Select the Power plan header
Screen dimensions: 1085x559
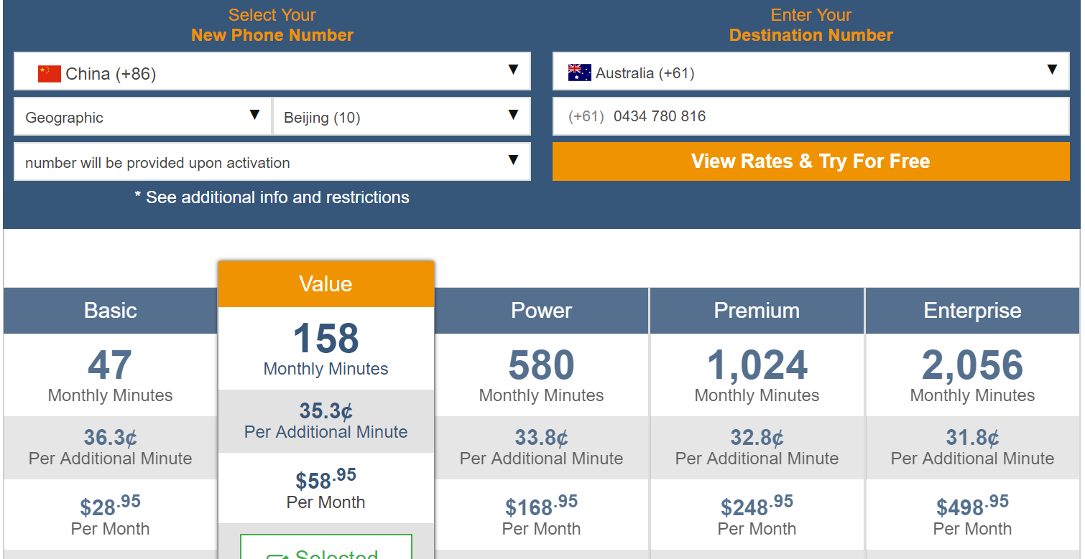click(542, 311)
